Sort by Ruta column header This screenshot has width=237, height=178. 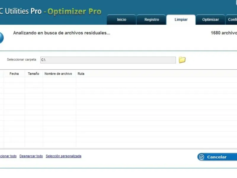click(x=81, y=74)
